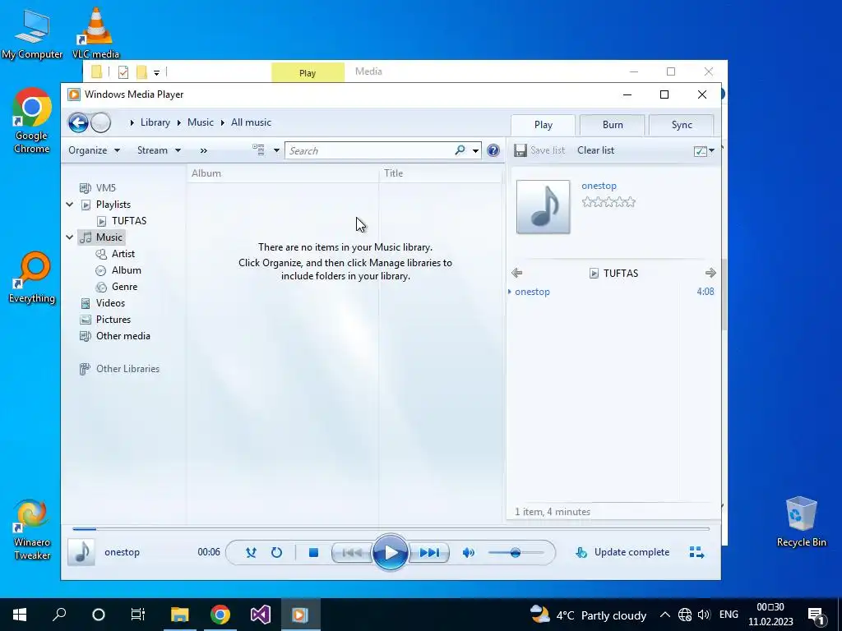The width and height of the screenshot is (842, 631).
Task: Click the greyed Forward navigation button
Action: 100,123
